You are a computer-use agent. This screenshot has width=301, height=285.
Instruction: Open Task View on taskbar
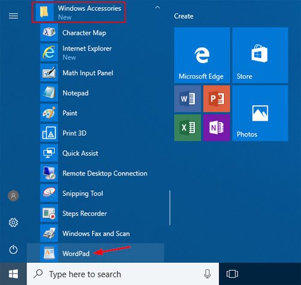pos(232,274)
